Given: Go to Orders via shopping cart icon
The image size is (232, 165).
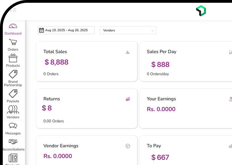Looking at the screenshot, I should click(x=13, y=42).
